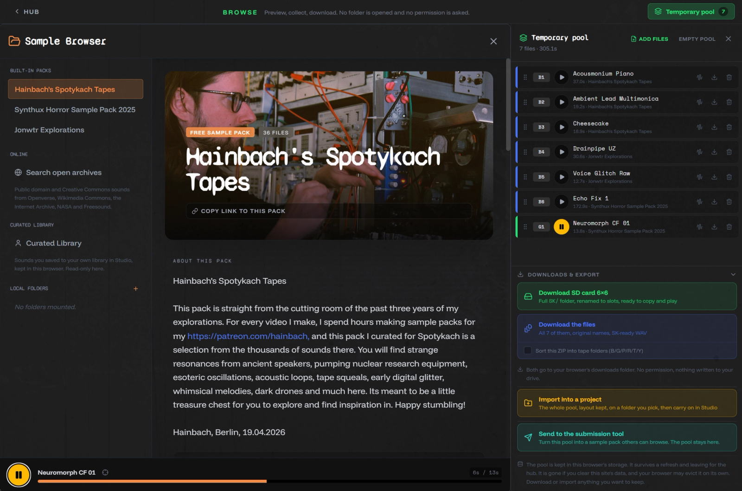Click Download the files
Image resolution: width=742 pixels, height=491 pixels.
(627, 329)
